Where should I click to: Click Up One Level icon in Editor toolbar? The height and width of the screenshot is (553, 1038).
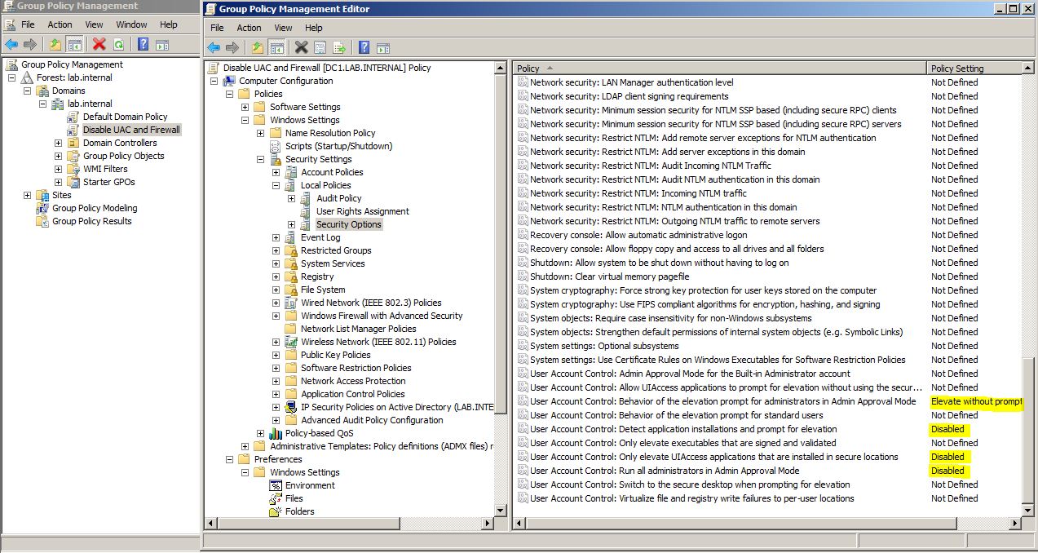[258, 48]
